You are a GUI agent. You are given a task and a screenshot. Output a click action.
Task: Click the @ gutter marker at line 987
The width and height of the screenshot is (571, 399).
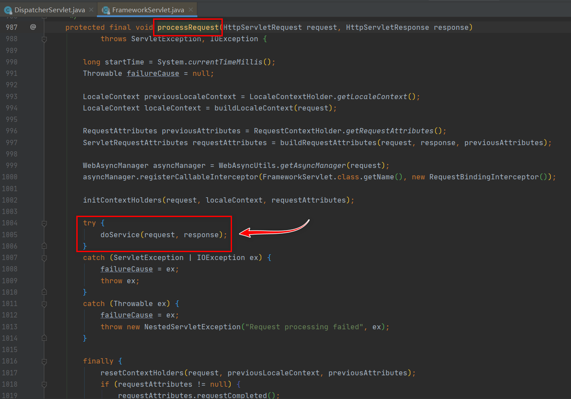point(33,27)
